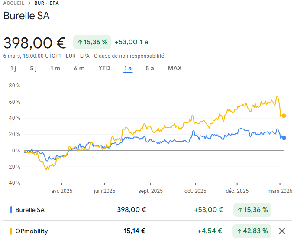Click the breadcrumb chevron after ACCUEIL
Viewport: 297px width, 238px height.
coord(29,3)
